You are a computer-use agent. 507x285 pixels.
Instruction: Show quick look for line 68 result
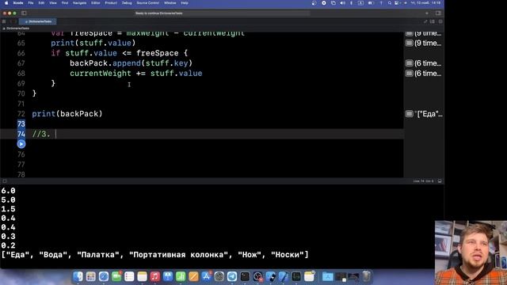[x=410, y=74]
